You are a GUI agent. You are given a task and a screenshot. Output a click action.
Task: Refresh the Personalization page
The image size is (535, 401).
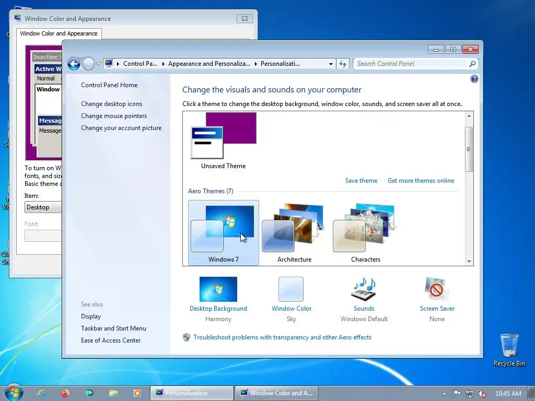pyautogui.click(x=343, y=64)
